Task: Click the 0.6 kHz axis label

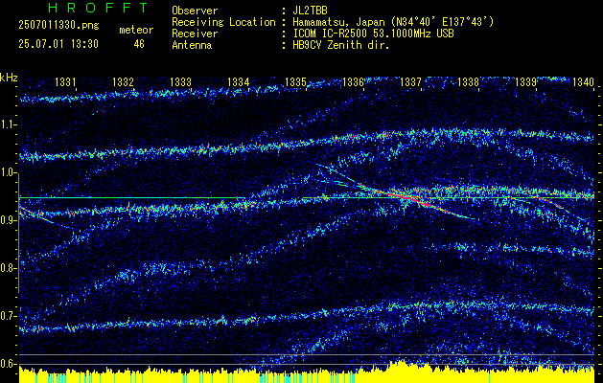Action: [x=8, y=364]
